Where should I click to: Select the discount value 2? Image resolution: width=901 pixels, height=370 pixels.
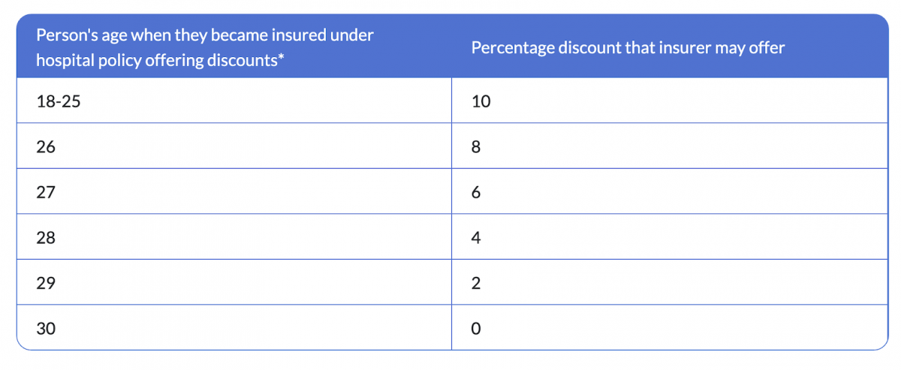click(x=476, y=284)
